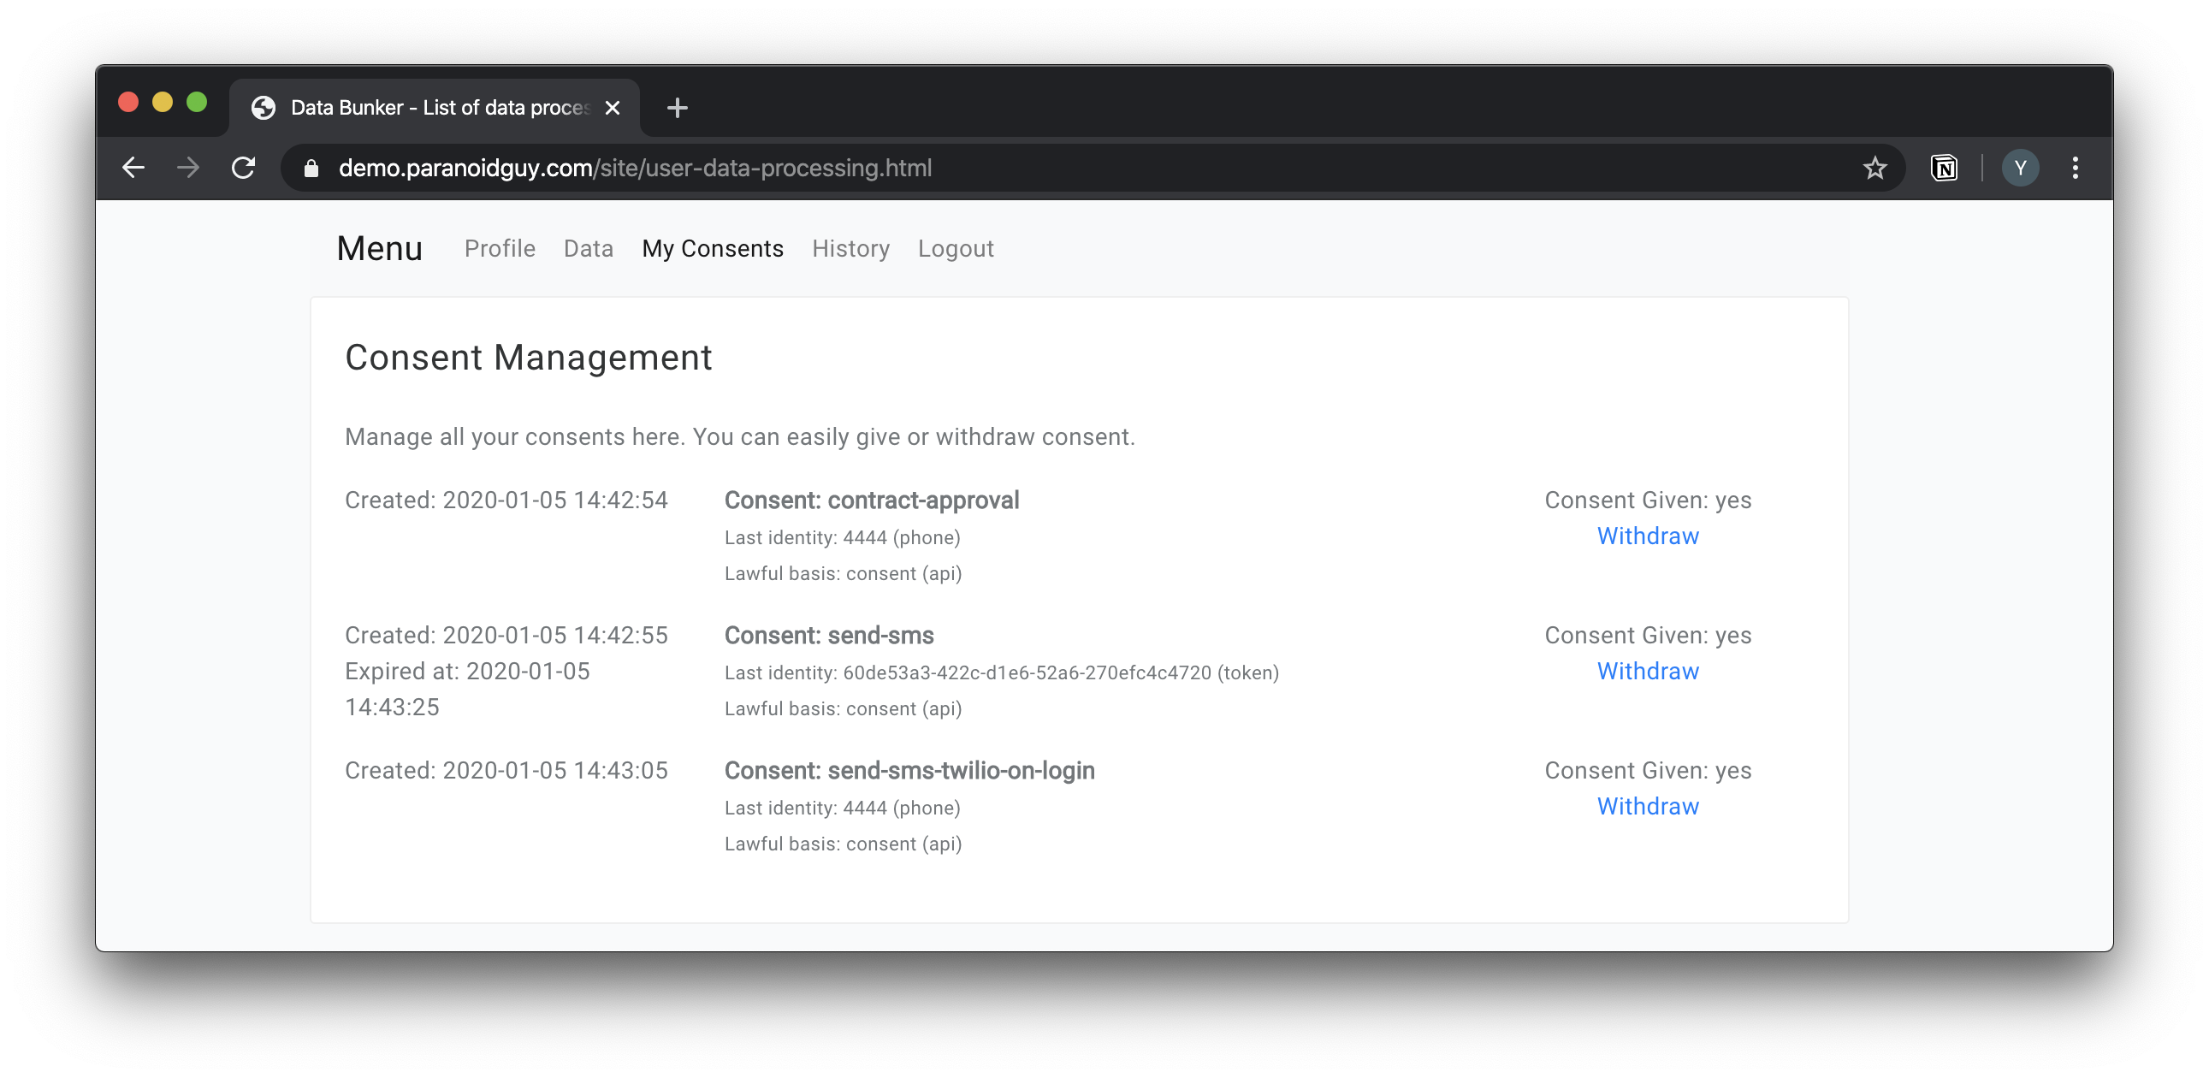This screenshot has width=2209, height=1078.
Task: Withdraw the send-sms consent
Action: click(x=1646, y=672)
